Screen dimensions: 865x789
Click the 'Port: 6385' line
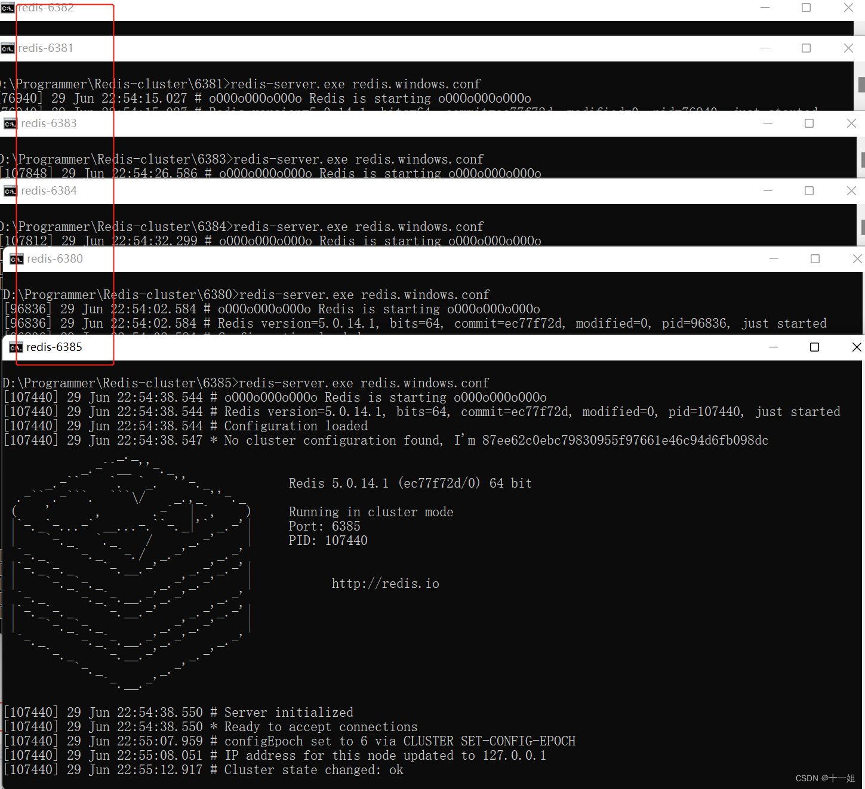pos(324,526)
